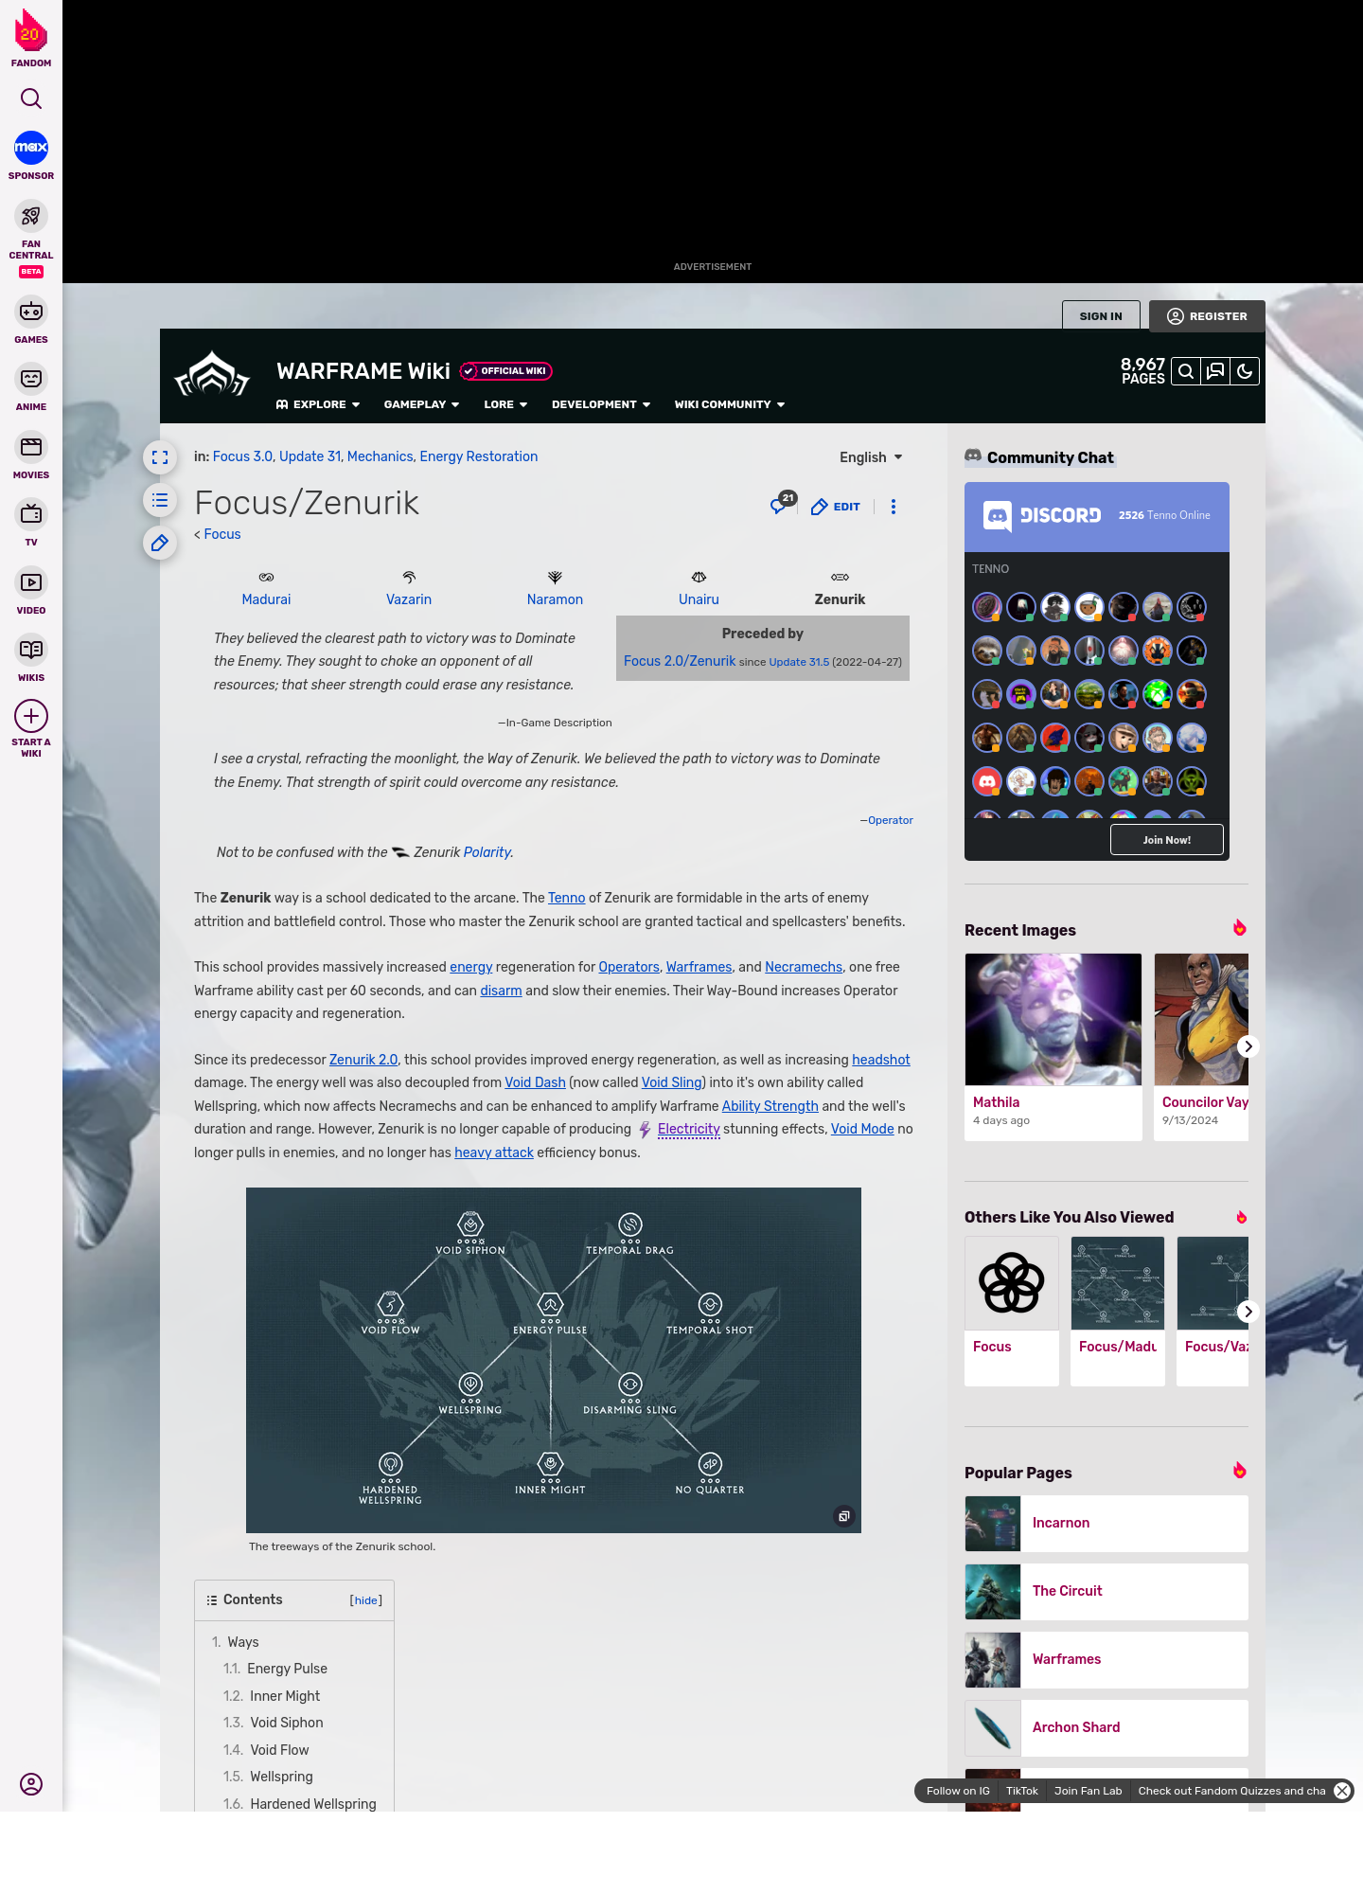Expand the Gameplay menu
The width and height of the screenshot is (1363, 1894).
tap(421, 404)
